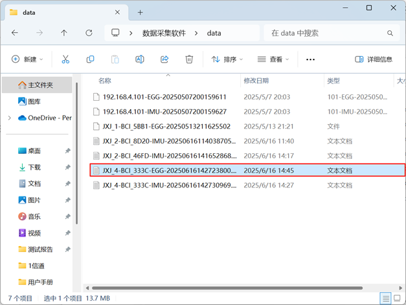
Task: Click the Copy icon in toolbar
Action: pyautogui.click(x=90, y=59)
